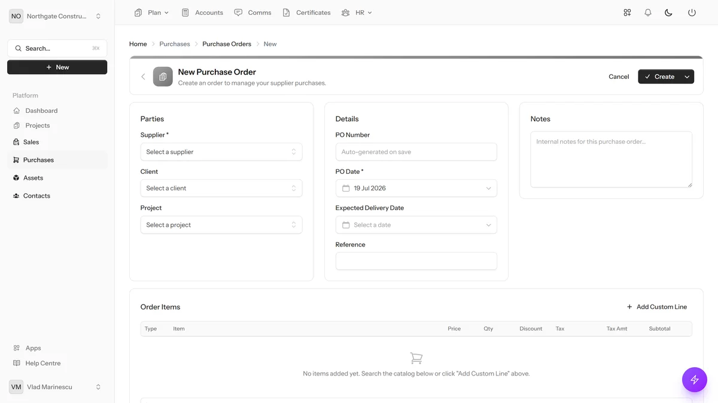The image size is (718, 403).
Task: Open the apps grid icon in the top bar
Action: tap(627, 13)
